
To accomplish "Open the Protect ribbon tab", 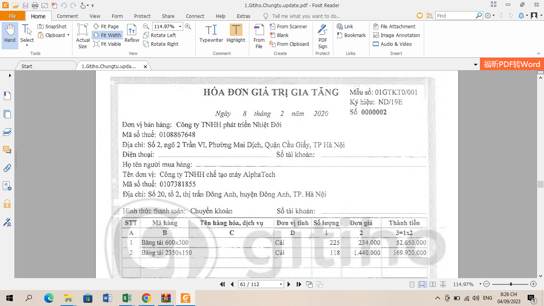I will (142, 16).
